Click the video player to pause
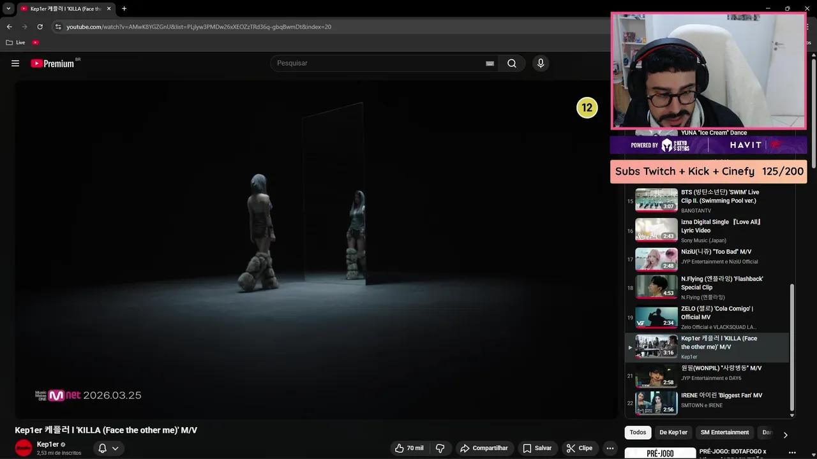The height and width of the screenshot is (459, 817). [x=316, y=249]
